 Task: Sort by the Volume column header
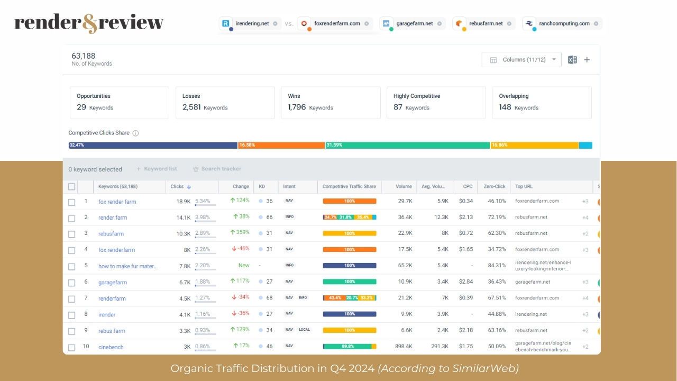pos(404,187)
